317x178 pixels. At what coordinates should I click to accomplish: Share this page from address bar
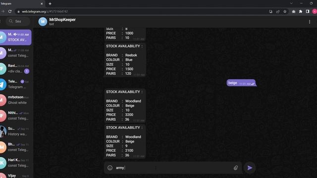click(278, 11)
